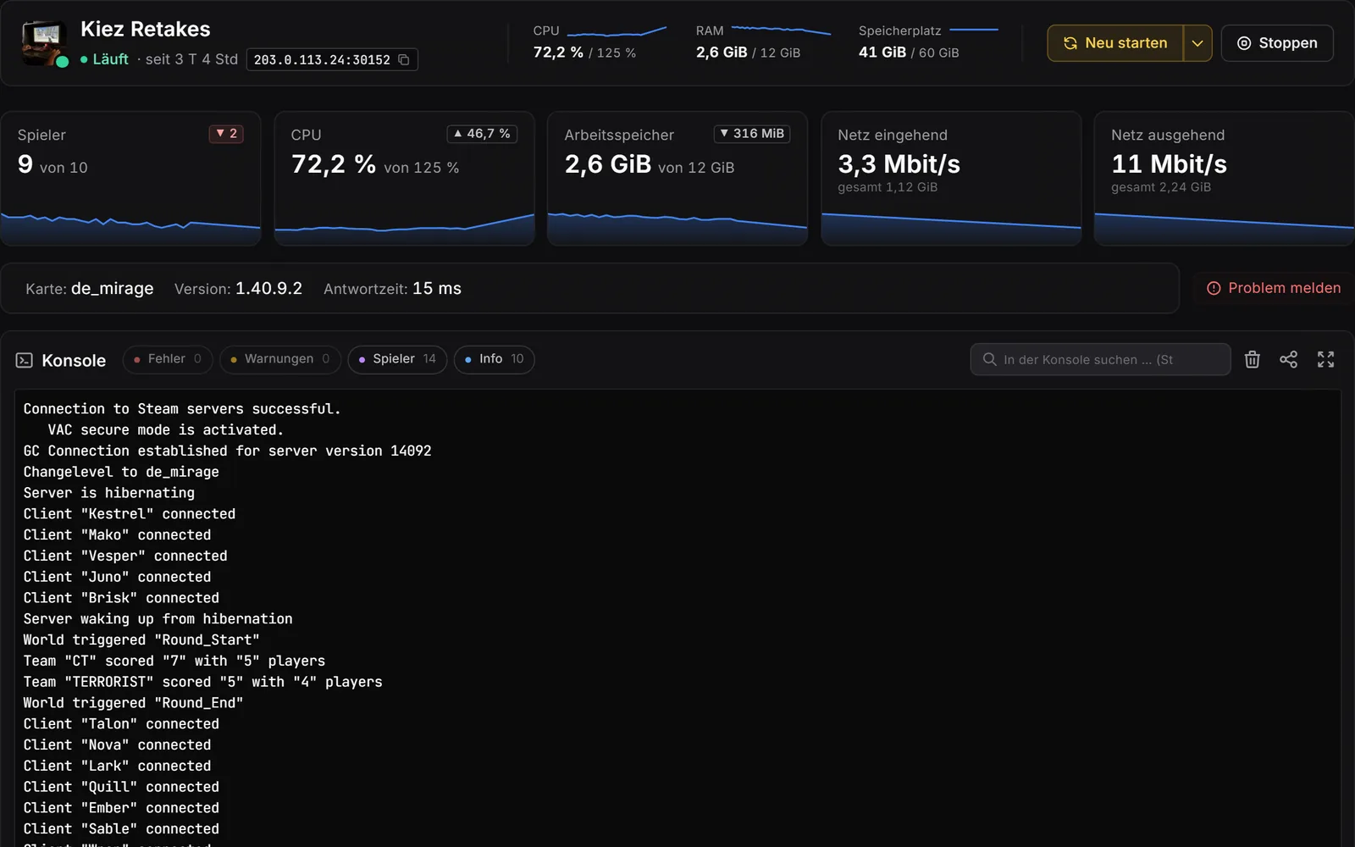Toggle the Warnungen console filter
This screenshot has width=1355, height=847.
coord(280,359)
